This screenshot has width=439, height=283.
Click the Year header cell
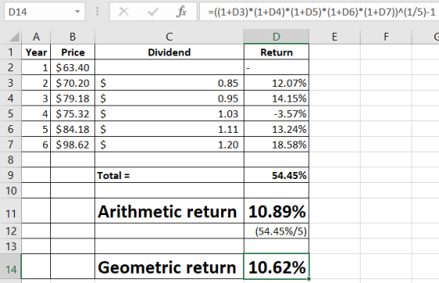click(36, 52)
